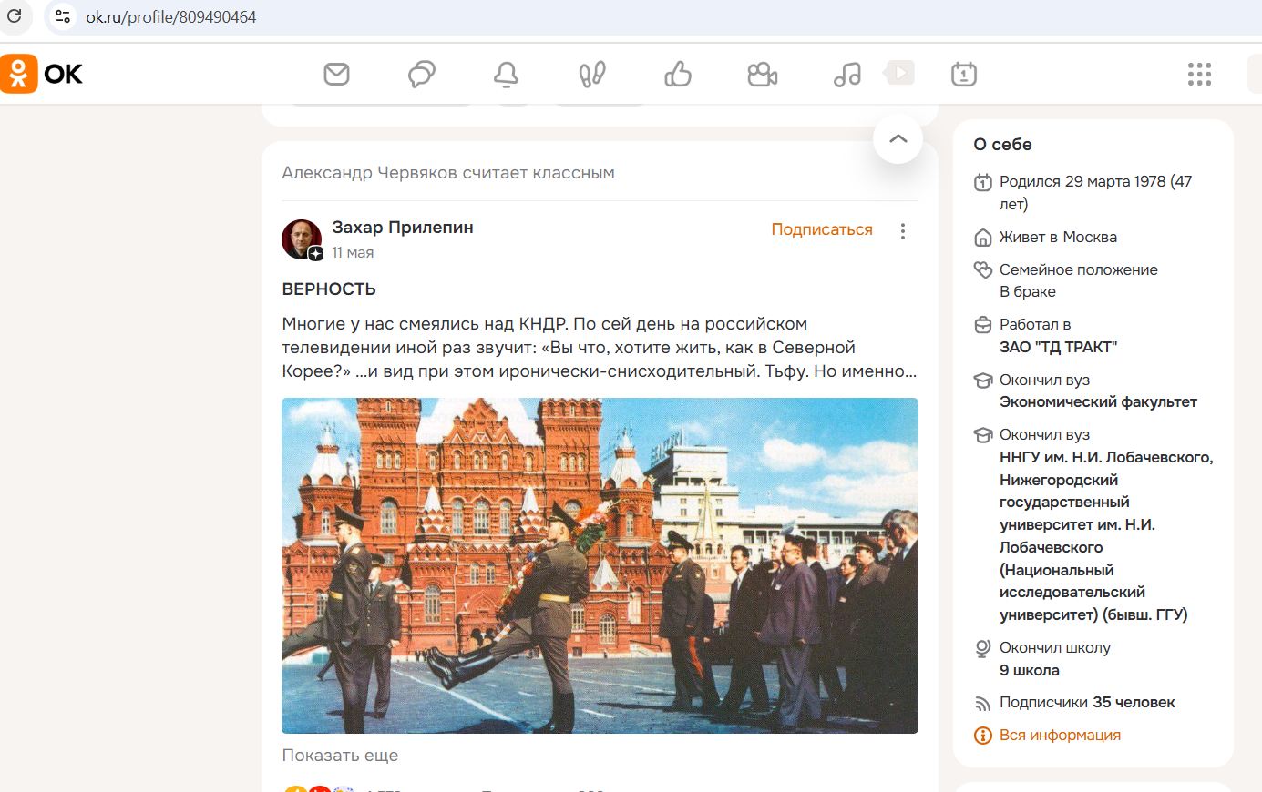Screen dimensions: 1262x792
Task: Open the Notifications bell icon
Action: click(x=506, y=74)
